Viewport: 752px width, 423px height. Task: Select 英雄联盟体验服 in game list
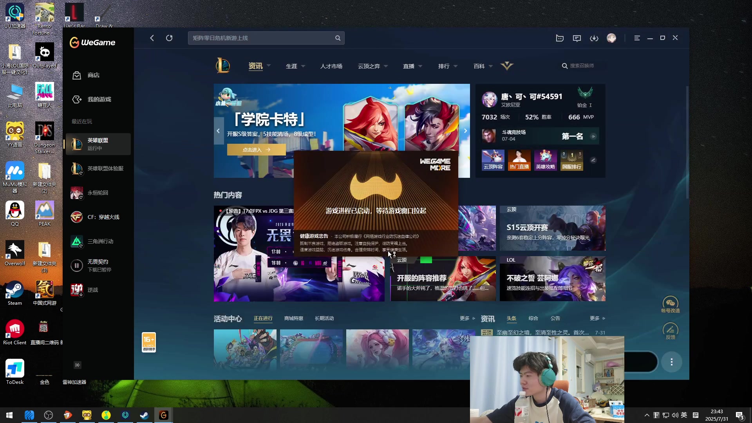pyautogui.click(x=98, y=168)
